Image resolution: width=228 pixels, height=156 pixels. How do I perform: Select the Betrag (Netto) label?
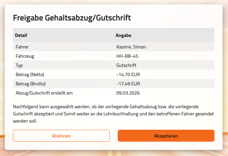[30, 74]
